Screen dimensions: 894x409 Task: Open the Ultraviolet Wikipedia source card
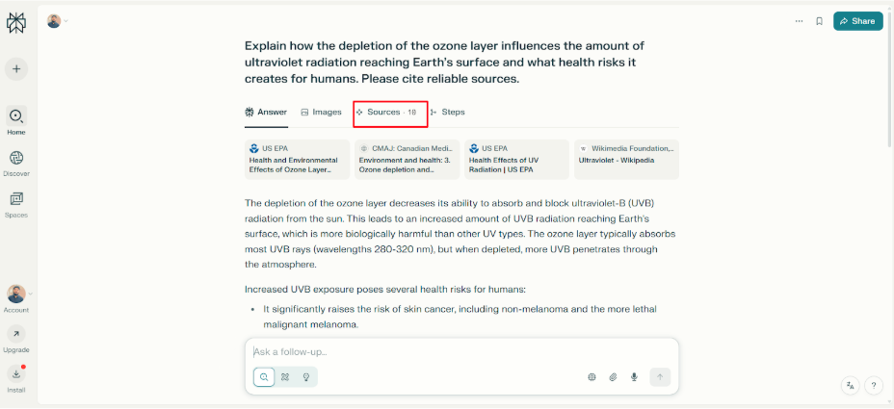[x=626, y=160]
